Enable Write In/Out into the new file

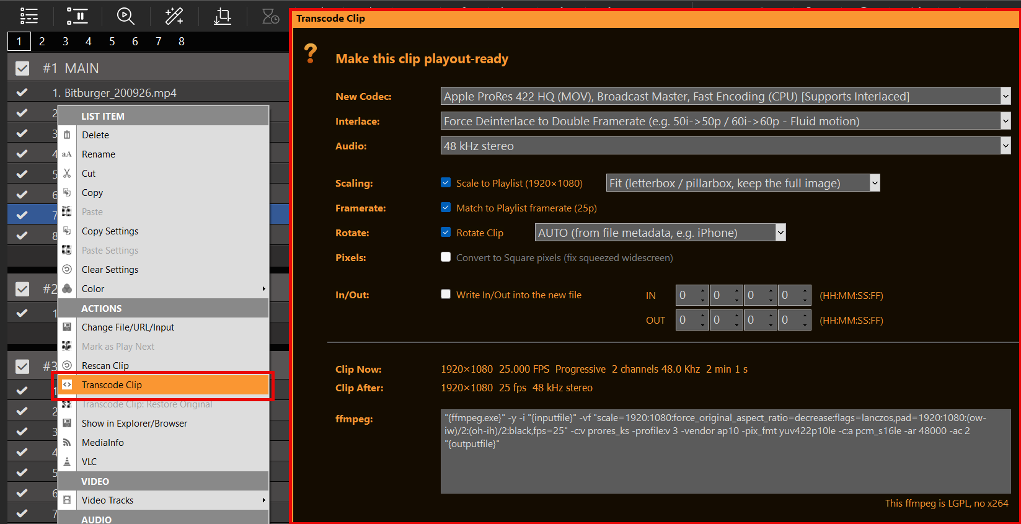pyautogui.click(x=446, y=294)
